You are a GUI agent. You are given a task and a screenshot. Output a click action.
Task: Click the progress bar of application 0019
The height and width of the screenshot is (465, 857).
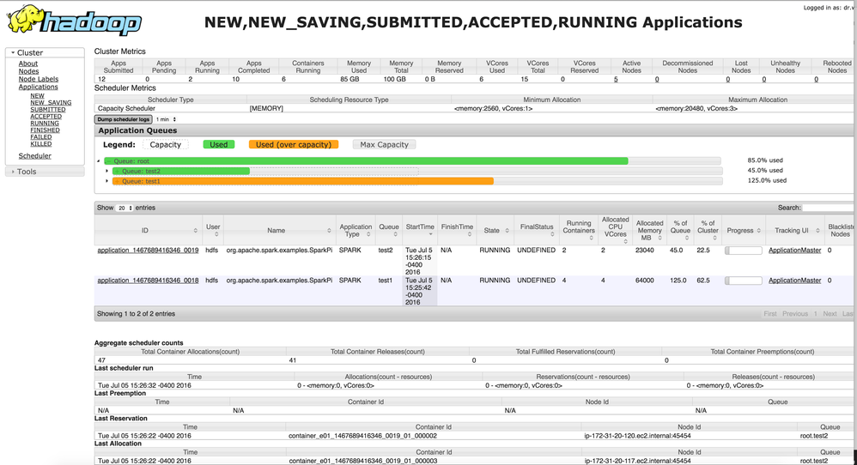coord(744,251)
